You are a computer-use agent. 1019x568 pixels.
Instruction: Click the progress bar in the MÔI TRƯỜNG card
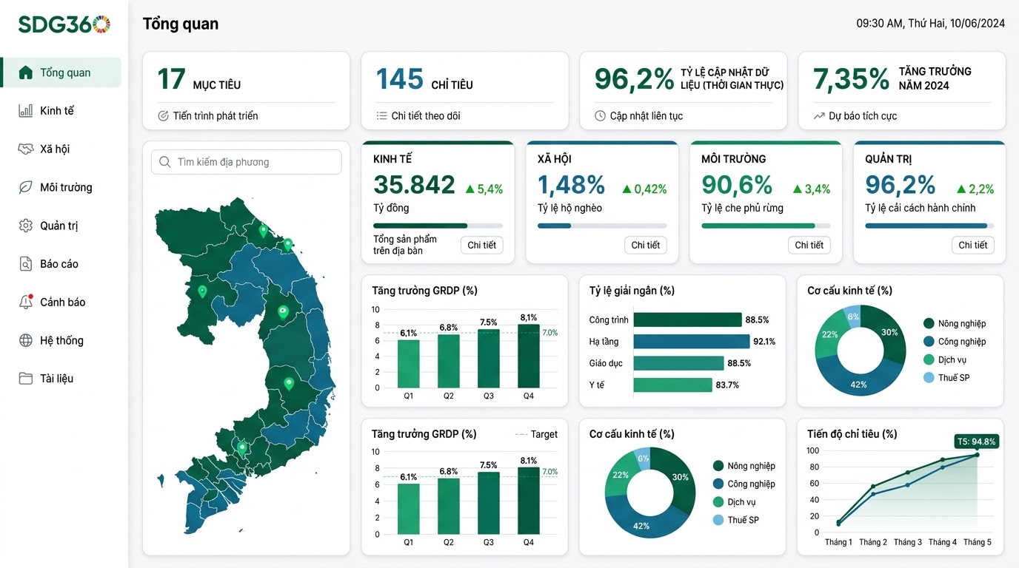click(766, 226)
